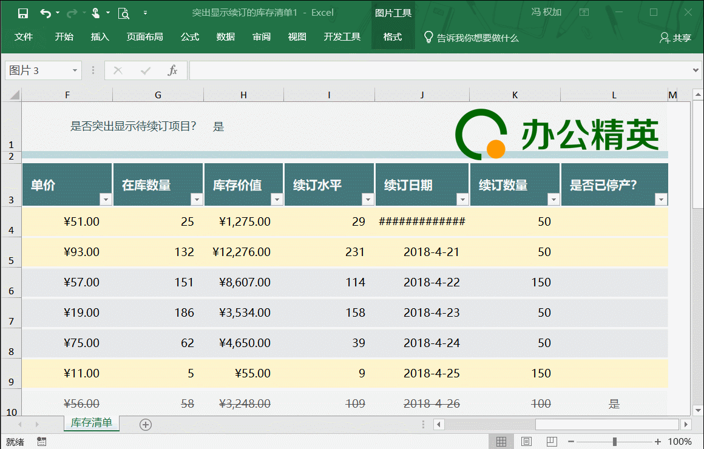
Task: Expand the Name Box dropdown arrow
Action: point(75,70)
